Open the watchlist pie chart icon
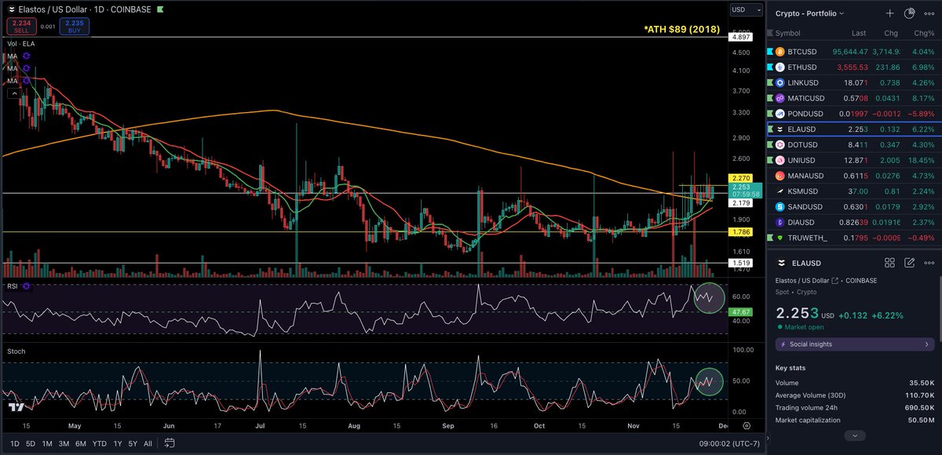Screen dimensions: 942x455 point(909,13)
